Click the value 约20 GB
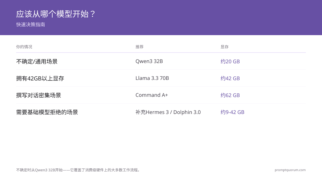Viewport: 322px width, 181px height. point(230,61)
